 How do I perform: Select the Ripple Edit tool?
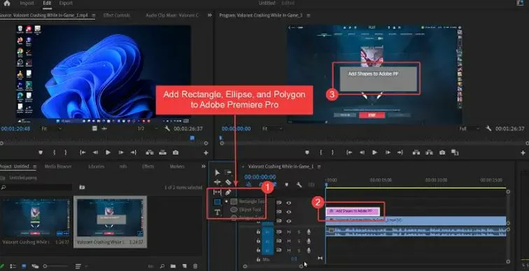pos(217,182)
